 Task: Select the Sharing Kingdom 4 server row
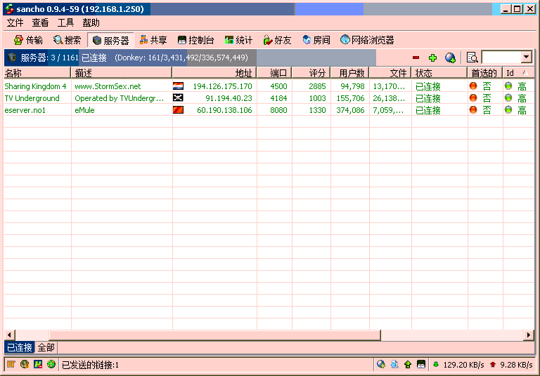pos(269,86)
